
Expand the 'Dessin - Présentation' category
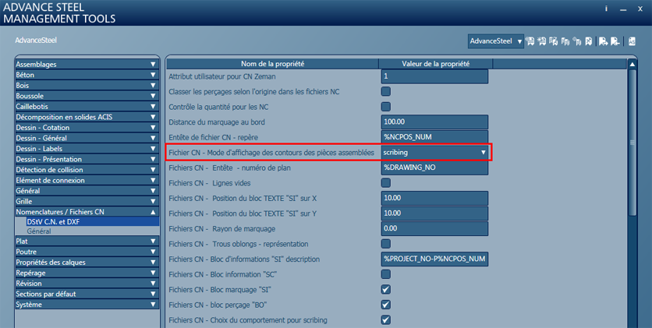(87, 160)
